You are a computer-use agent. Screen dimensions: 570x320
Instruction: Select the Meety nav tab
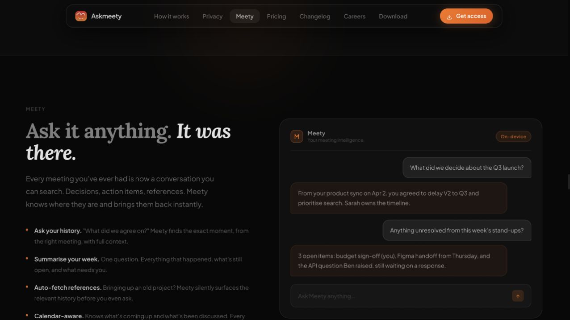[245, 16]
